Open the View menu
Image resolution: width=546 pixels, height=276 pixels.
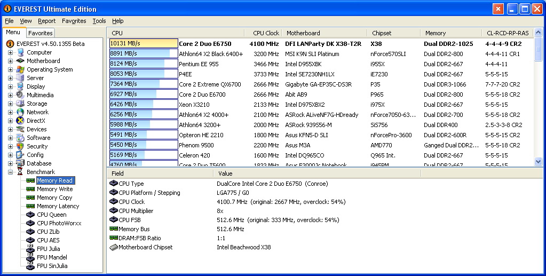click(26, 21)
